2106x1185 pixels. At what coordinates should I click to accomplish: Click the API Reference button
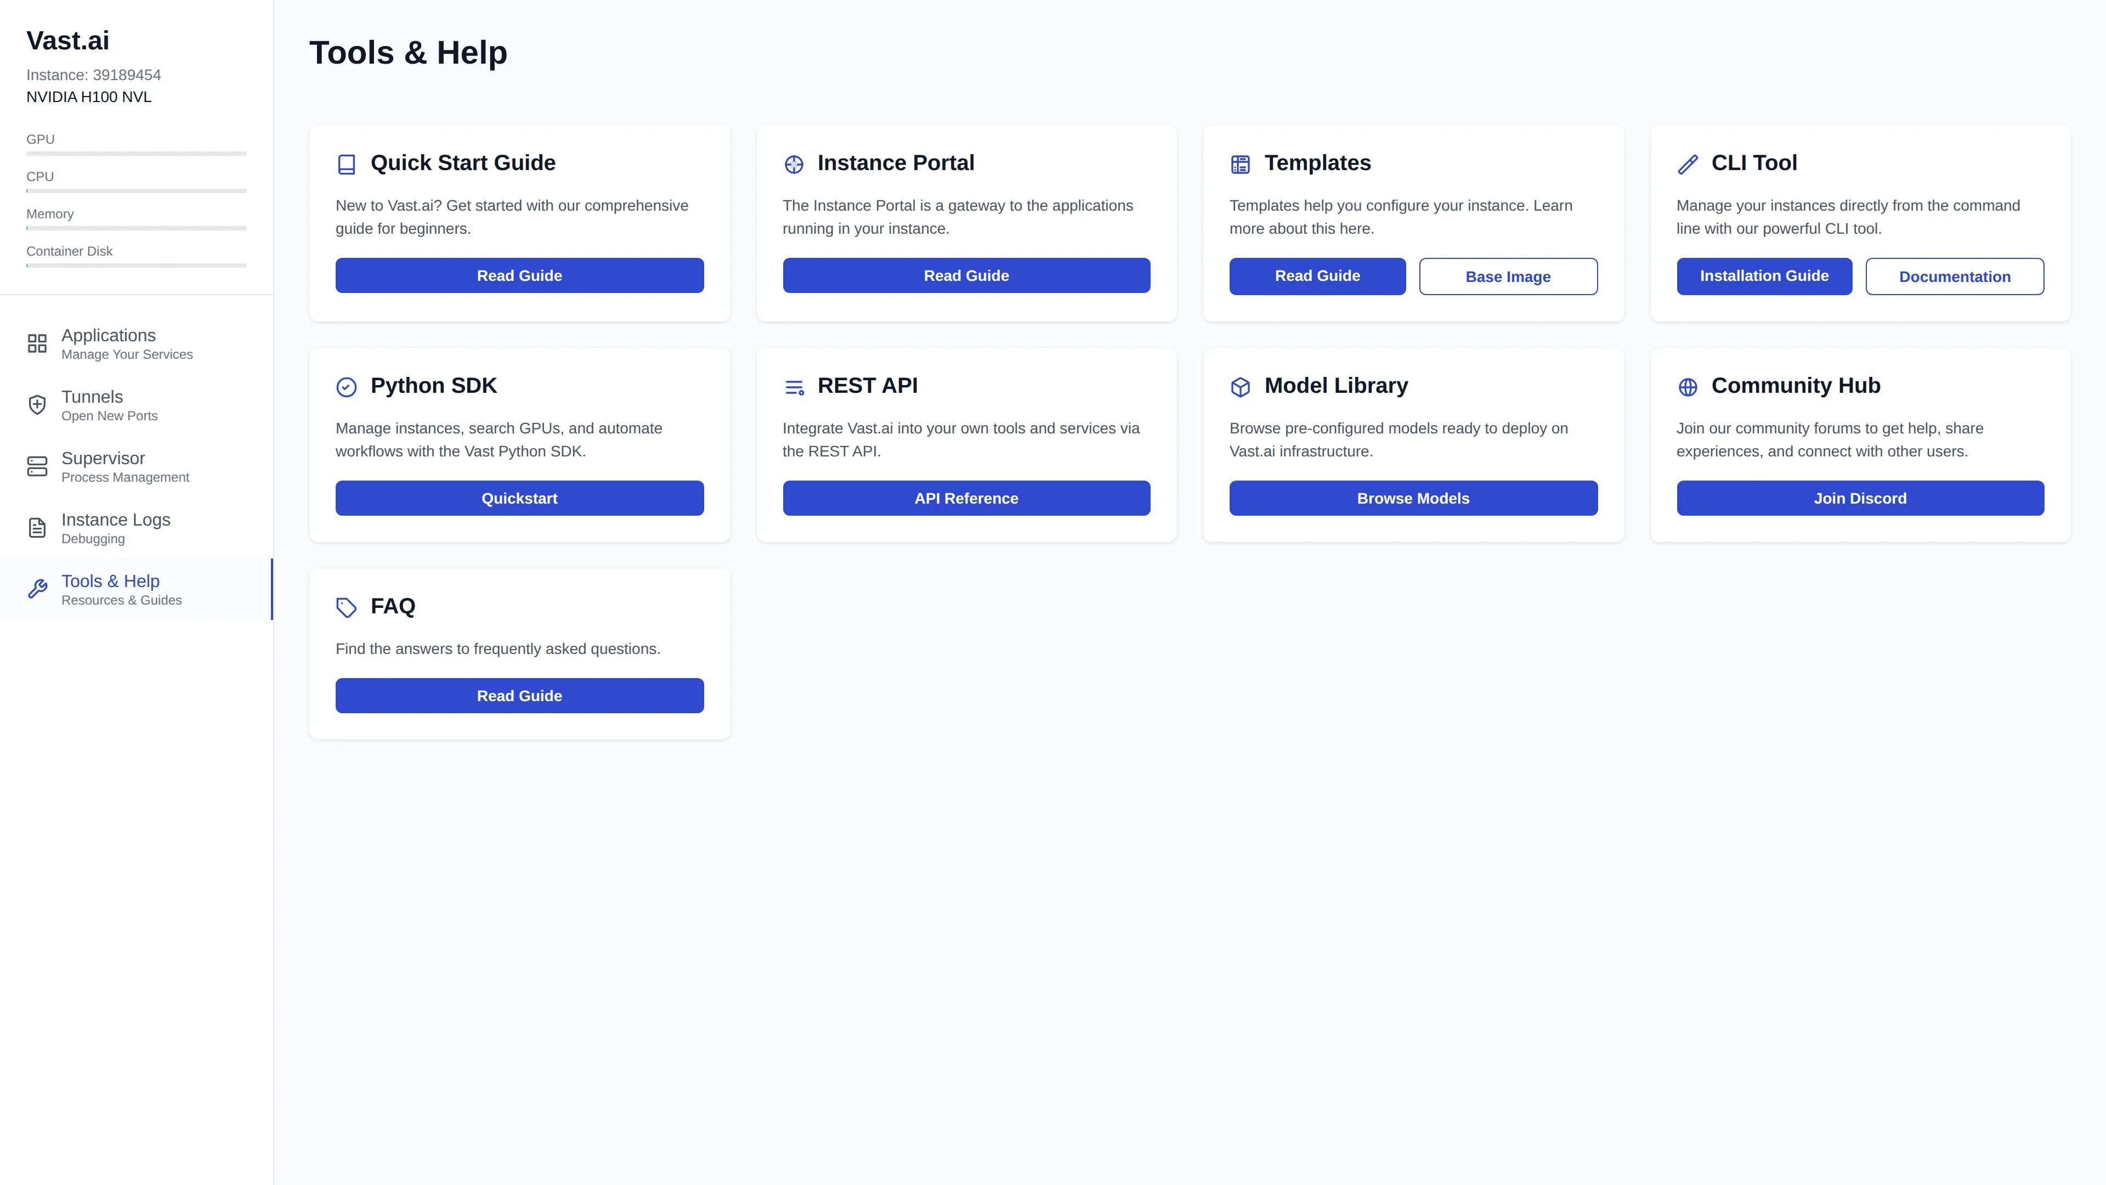click(966, 498)
